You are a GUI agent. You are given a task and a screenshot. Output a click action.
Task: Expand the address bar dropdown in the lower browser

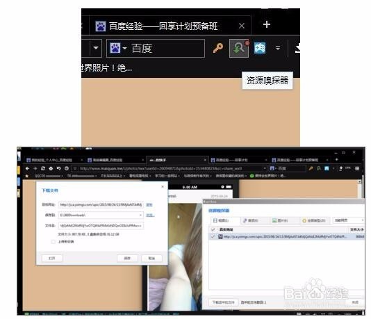[x=265, y=168]
